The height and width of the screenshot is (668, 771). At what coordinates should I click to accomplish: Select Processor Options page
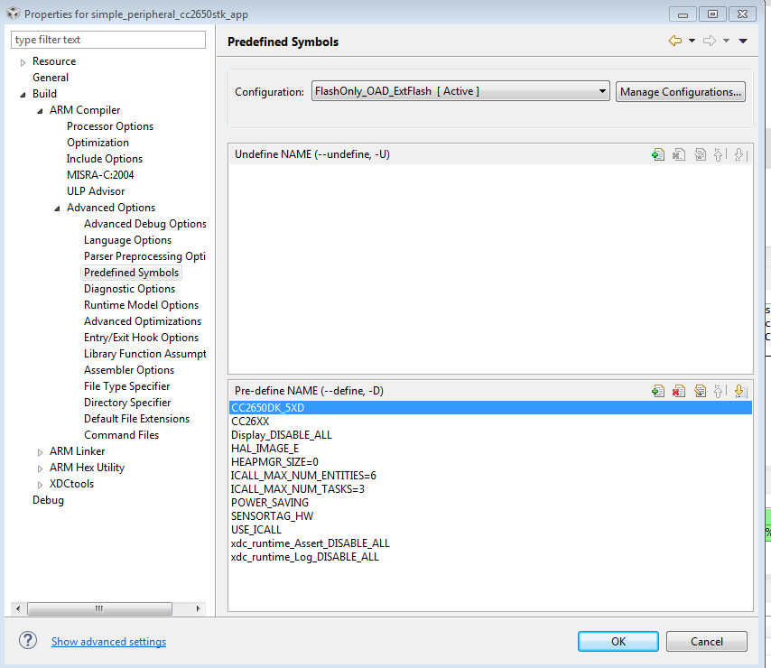[x=110, y=126]
